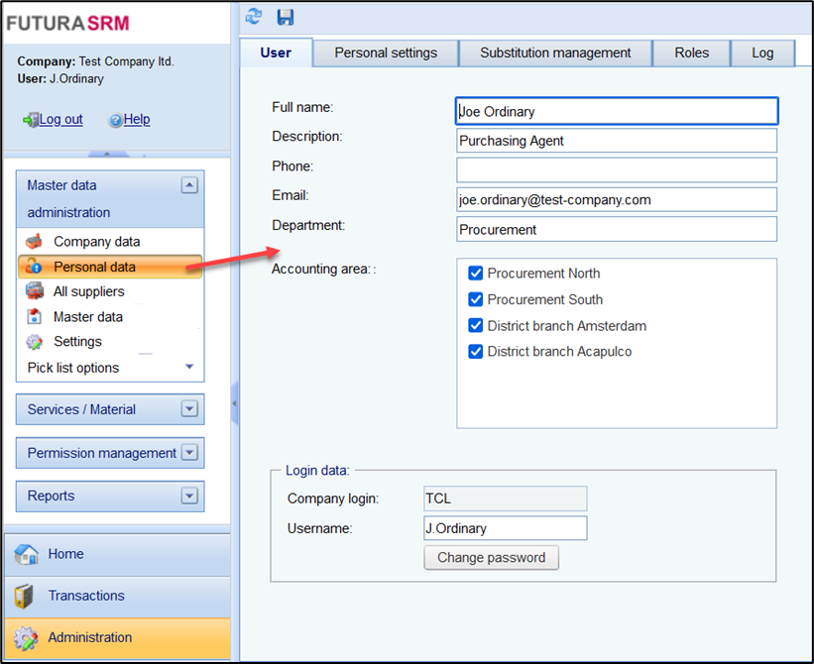814x664 pixels.
Task: Click the Settings gear icon
Action: (x=35, y=342)
